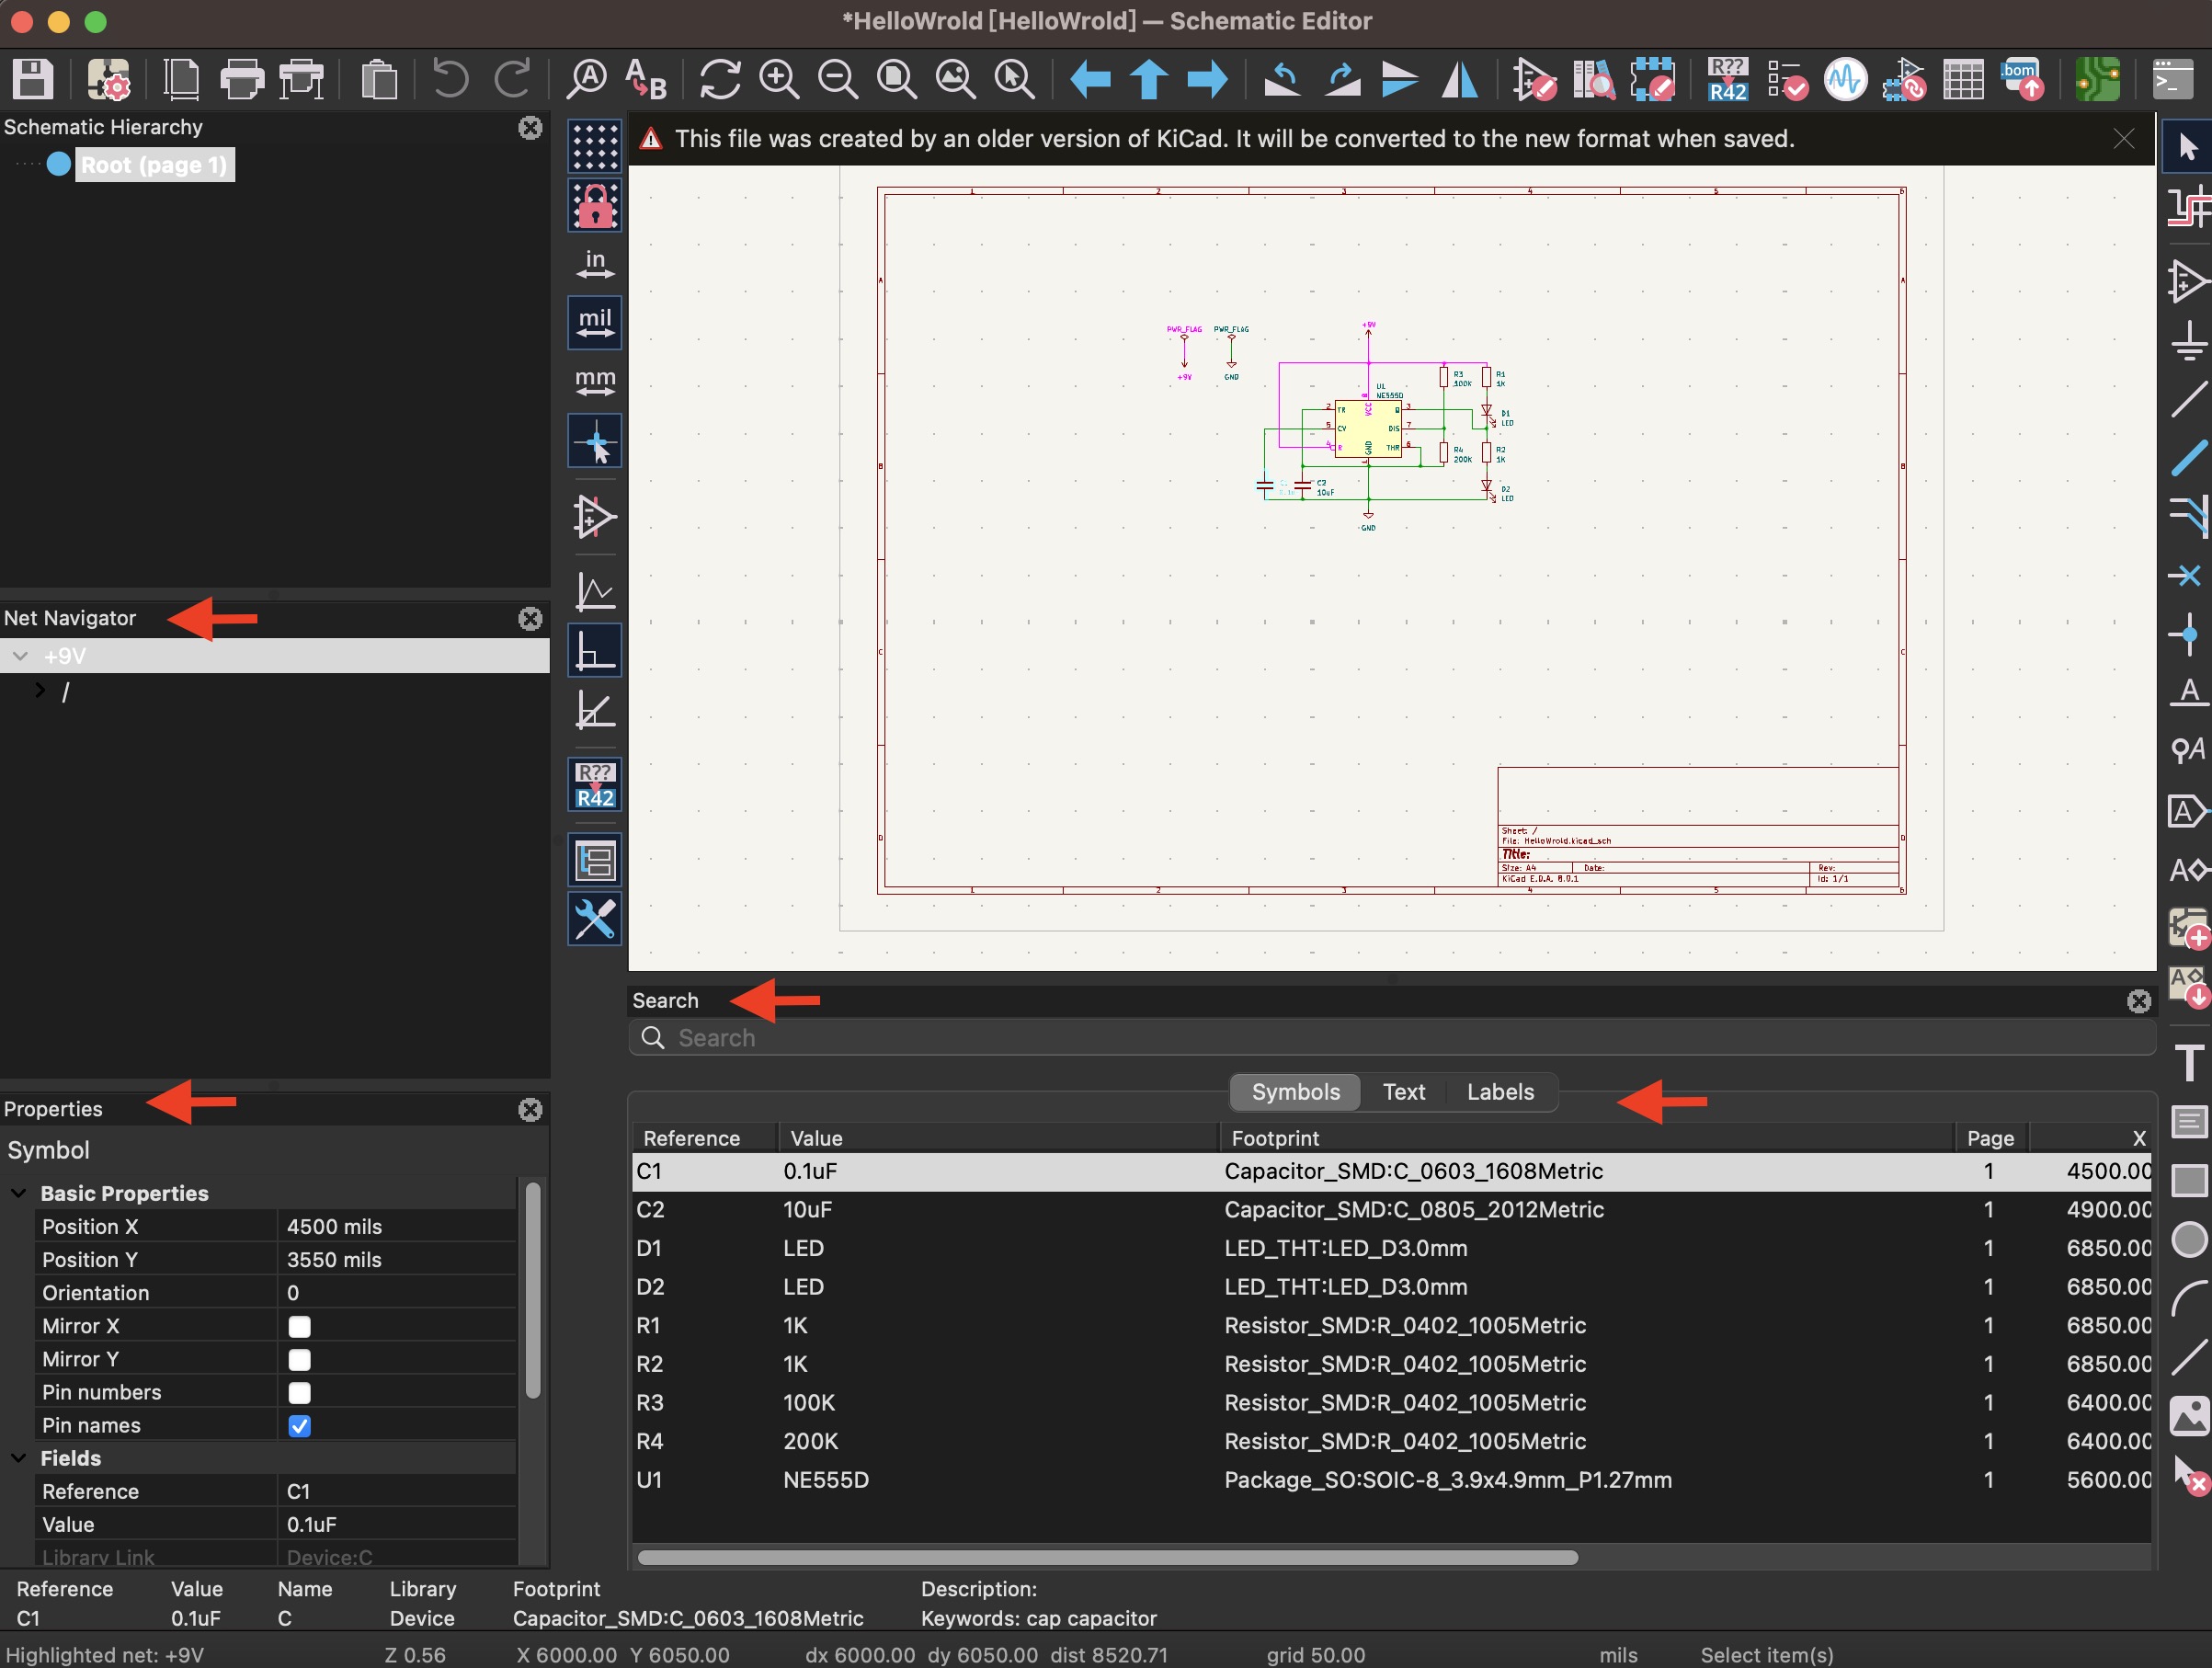Generate Bill of Materials icon
The height and width of the screenshot is (1668, 2212).
[x=2022, y=79]
